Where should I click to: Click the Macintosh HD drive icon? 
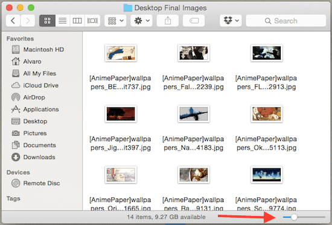[16, 49]
